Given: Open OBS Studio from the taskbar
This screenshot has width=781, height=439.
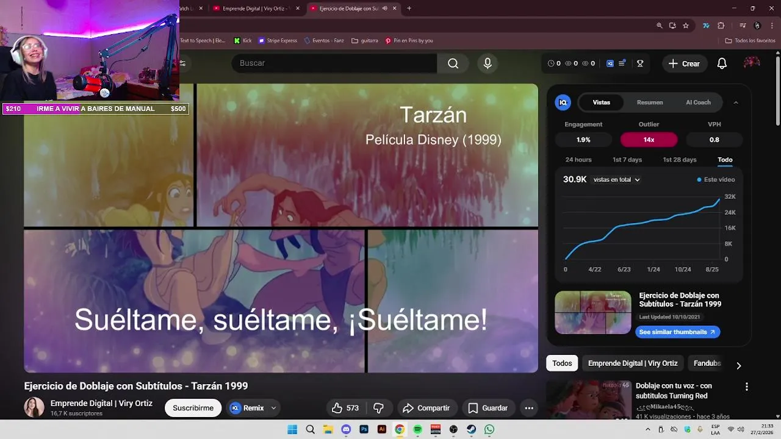Looking at the screenshot, I should [x=453, y=429].
